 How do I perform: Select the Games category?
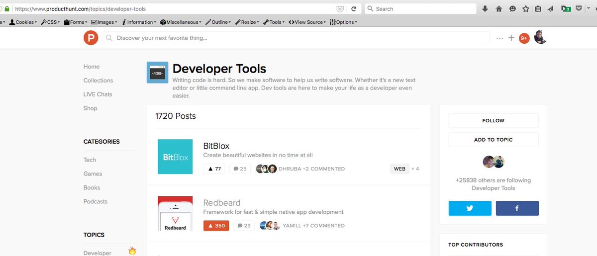click(x=93, y=174)
